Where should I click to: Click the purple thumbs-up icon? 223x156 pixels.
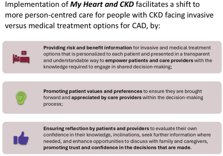click(x=21, y=138)
